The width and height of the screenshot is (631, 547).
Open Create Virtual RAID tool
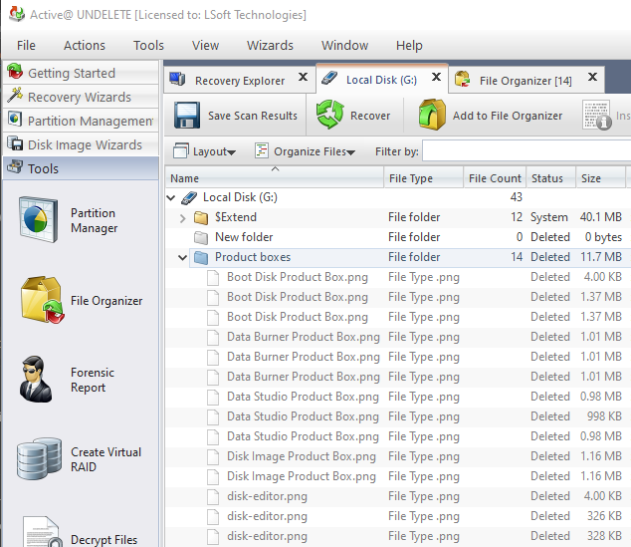pos(39,459)
